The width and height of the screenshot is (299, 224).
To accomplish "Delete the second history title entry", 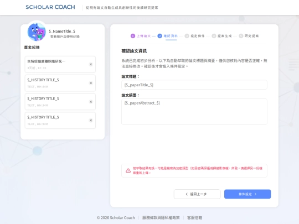I will tap(91, 83).
